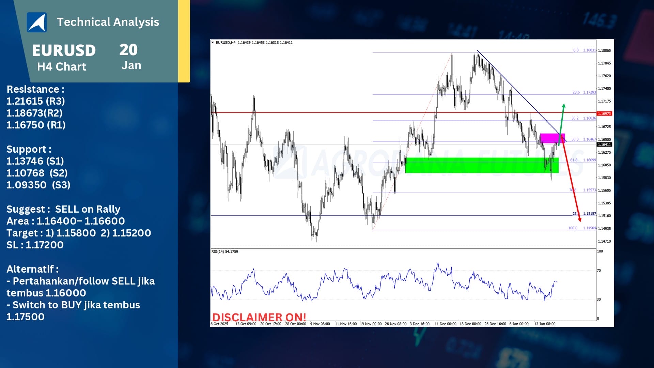Click the 6 Oct 2025 date marker
This screenshot has width=654, height=368.
point(219,324)
